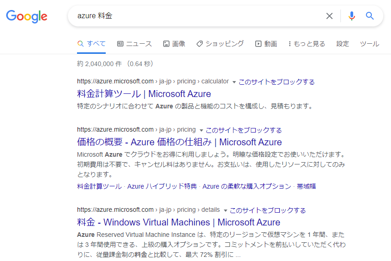Screen dimensions: 391x261
Task: Open the 帯域幅 sitelink
Action: (x=306, y=186)
